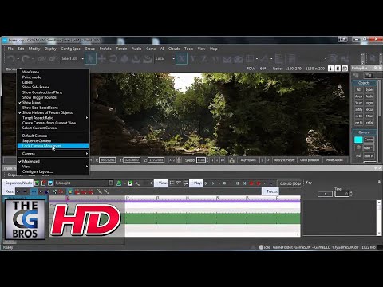Click the blue move-keys icon in Keys toolbar
Image resolution: width=383 pixels, height=287 pixels.
coord(34,191)
